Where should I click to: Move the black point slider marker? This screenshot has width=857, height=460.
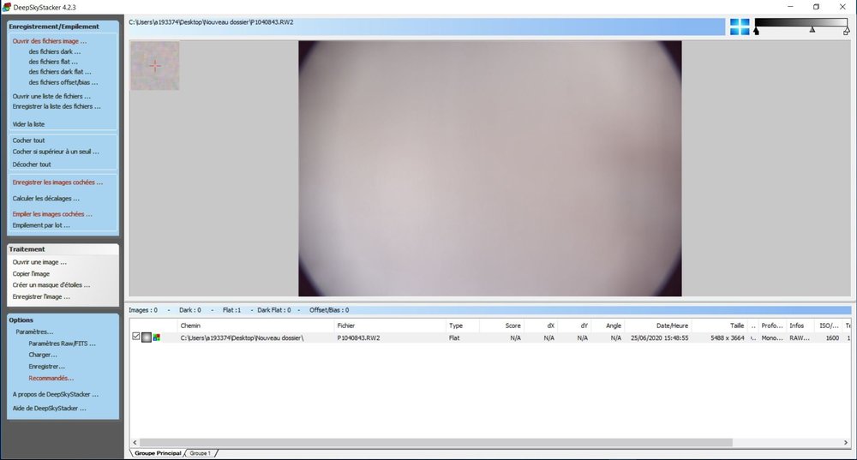click(x=756, y=31)
